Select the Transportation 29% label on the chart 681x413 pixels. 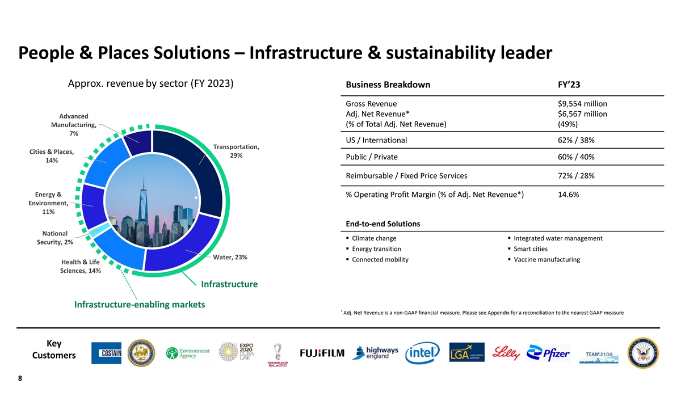tap(236, 151)
